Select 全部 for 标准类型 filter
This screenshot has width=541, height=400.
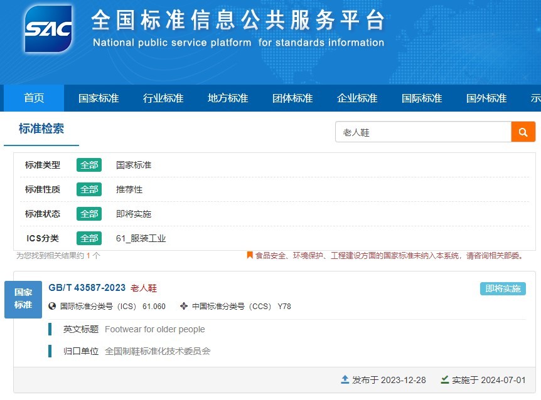(x=89, y=165)
